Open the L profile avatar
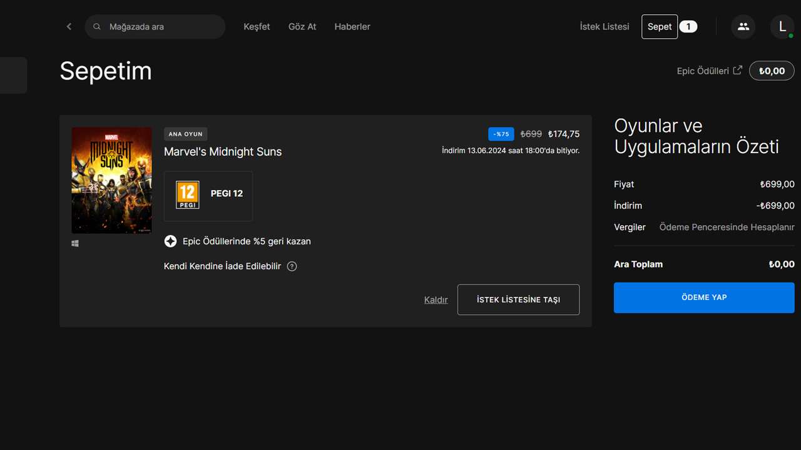Screen dimensions: 801x450 [x=782, y=27]
